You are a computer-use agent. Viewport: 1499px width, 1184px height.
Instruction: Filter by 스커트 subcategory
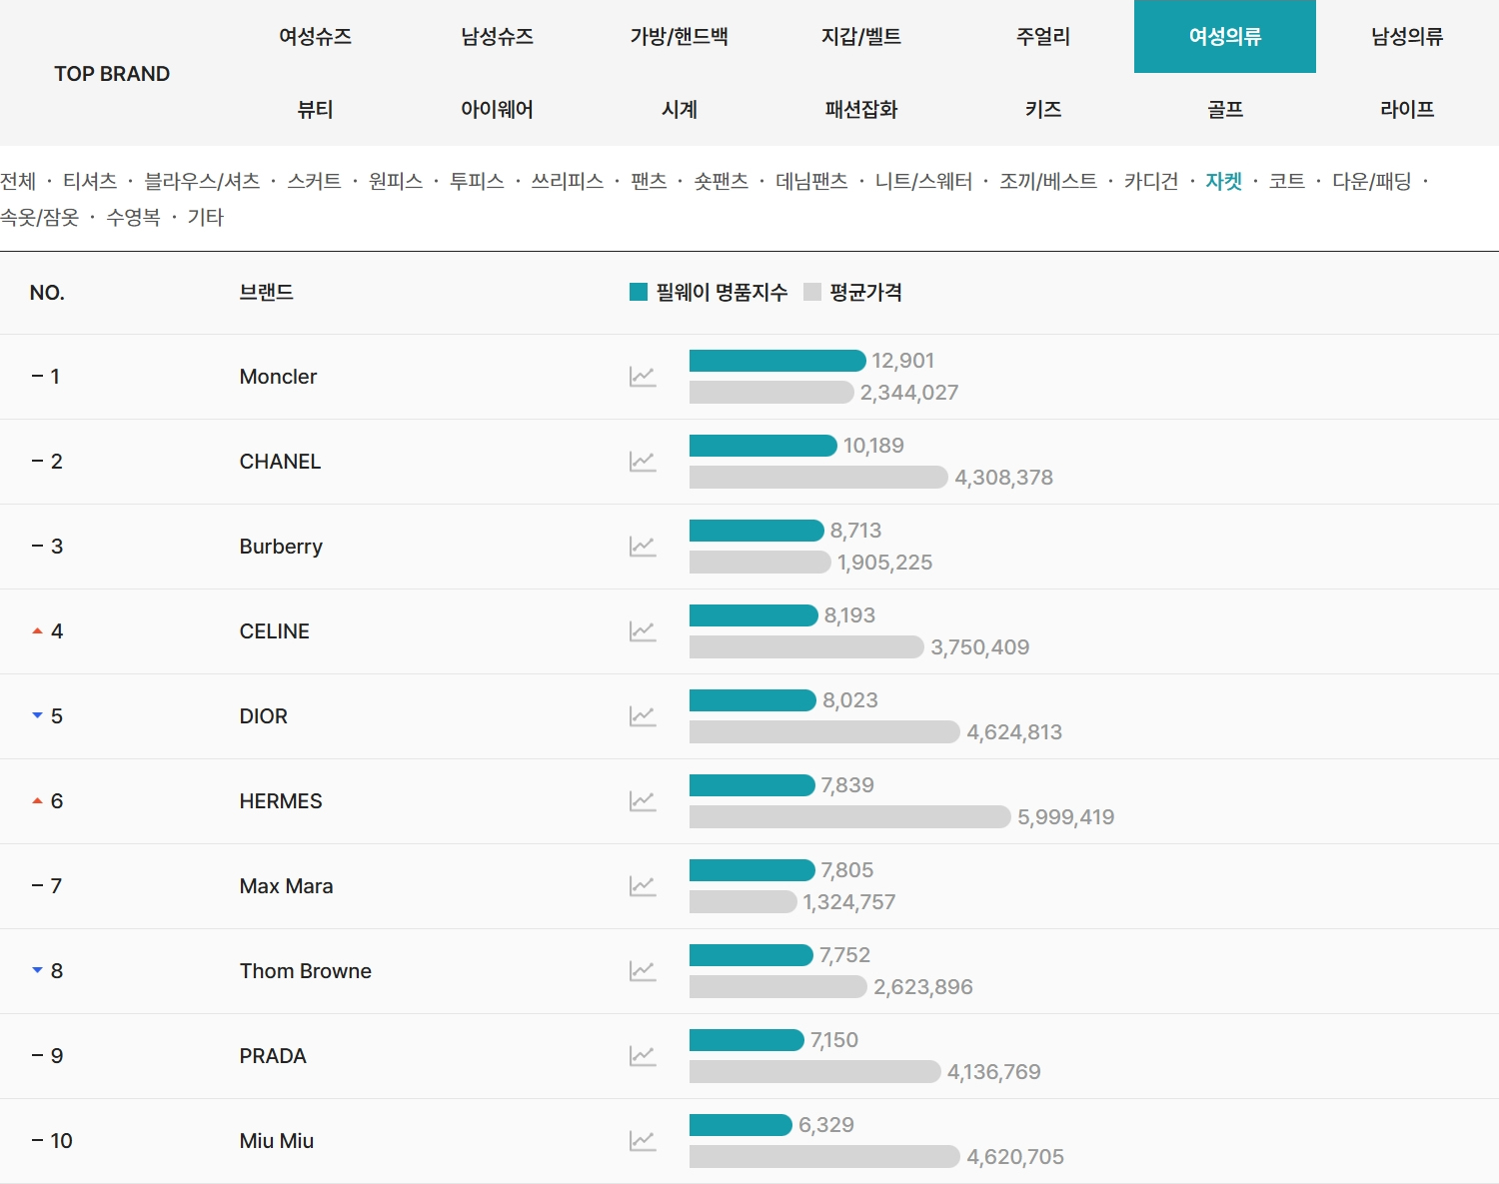(314, 181)
